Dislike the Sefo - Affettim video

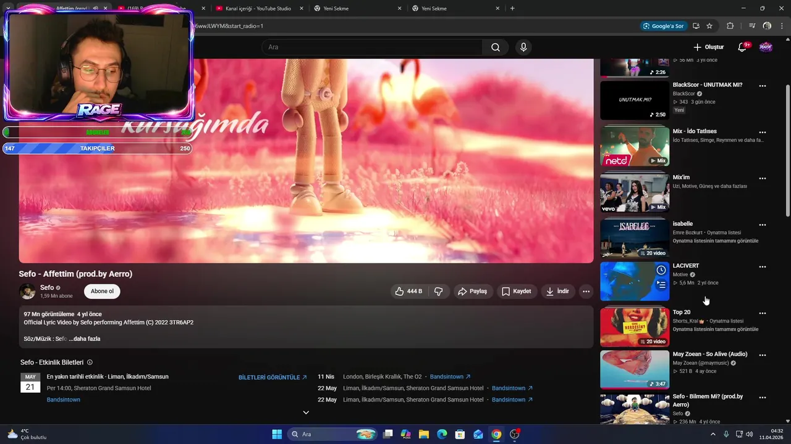pos(438,291)
